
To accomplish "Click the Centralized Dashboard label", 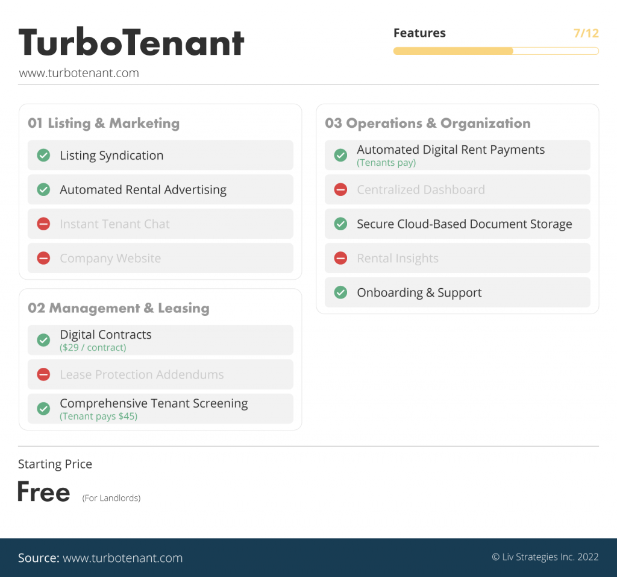I will click(x=421, y=190).
